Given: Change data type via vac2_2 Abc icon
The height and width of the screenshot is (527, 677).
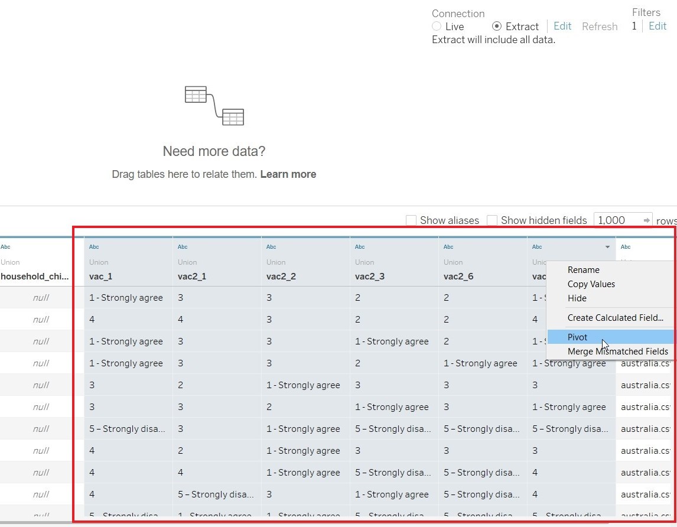Looking at the screenshot, I should pos(271,247).
